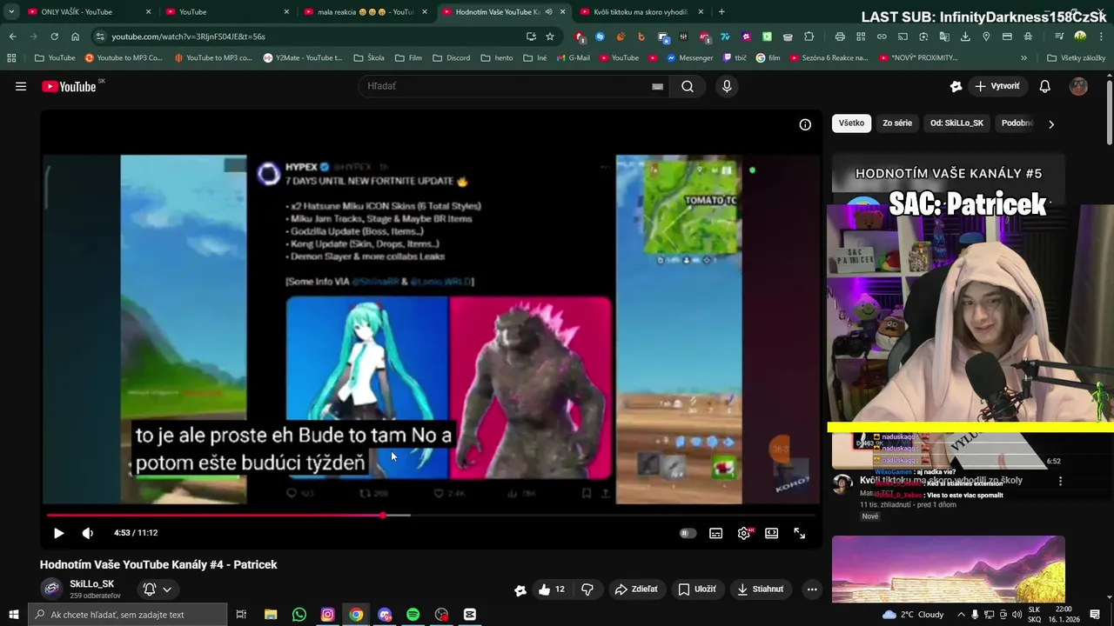Image resolution: width=1114 pixels, height=626 pixels.
Task: Click Stiahnuť download button
Action: [x=761, y=589]
